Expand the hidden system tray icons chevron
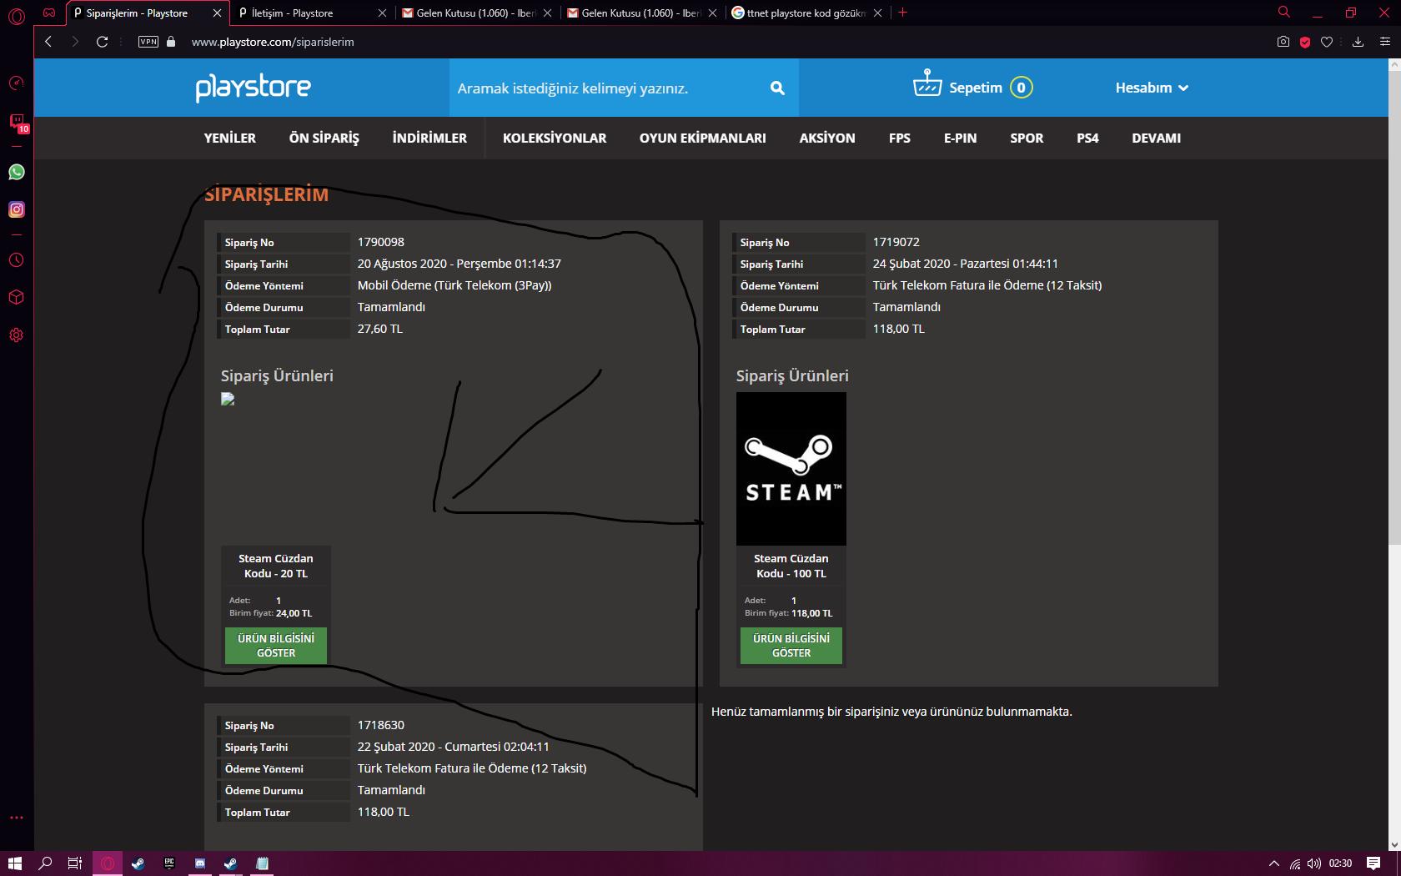Image resolution: width=1401 pixels, height=876 pixels. click(x=1273, y=863)
